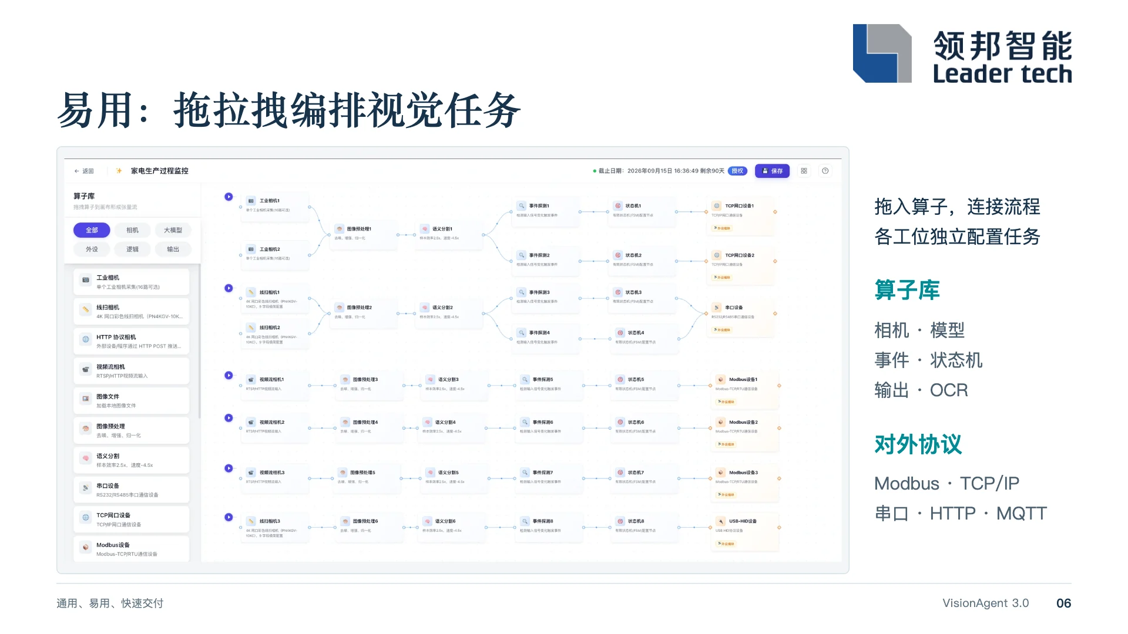Viewport: 1128px width, 634px height.
Task: Open the help question-mark icon
Action: (x=825, y=171)
